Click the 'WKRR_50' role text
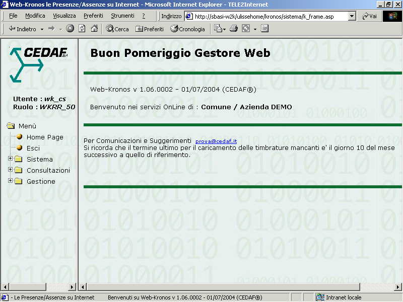This screenshot has width=403, height=302. [57, 107]
